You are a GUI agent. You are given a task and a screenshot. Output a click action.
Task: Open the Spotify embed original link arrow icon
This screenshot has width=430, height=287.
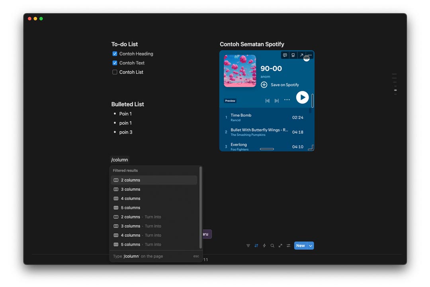point(301,55)
